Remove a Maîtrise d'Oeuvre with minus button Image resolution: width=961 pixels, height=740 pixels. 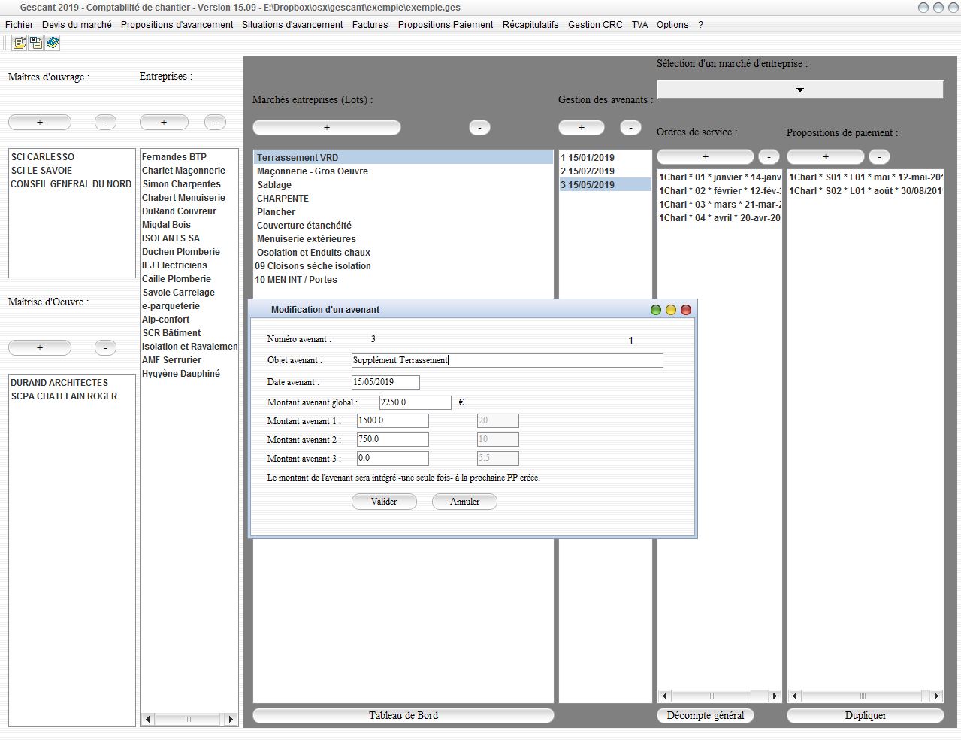(105, 347)
